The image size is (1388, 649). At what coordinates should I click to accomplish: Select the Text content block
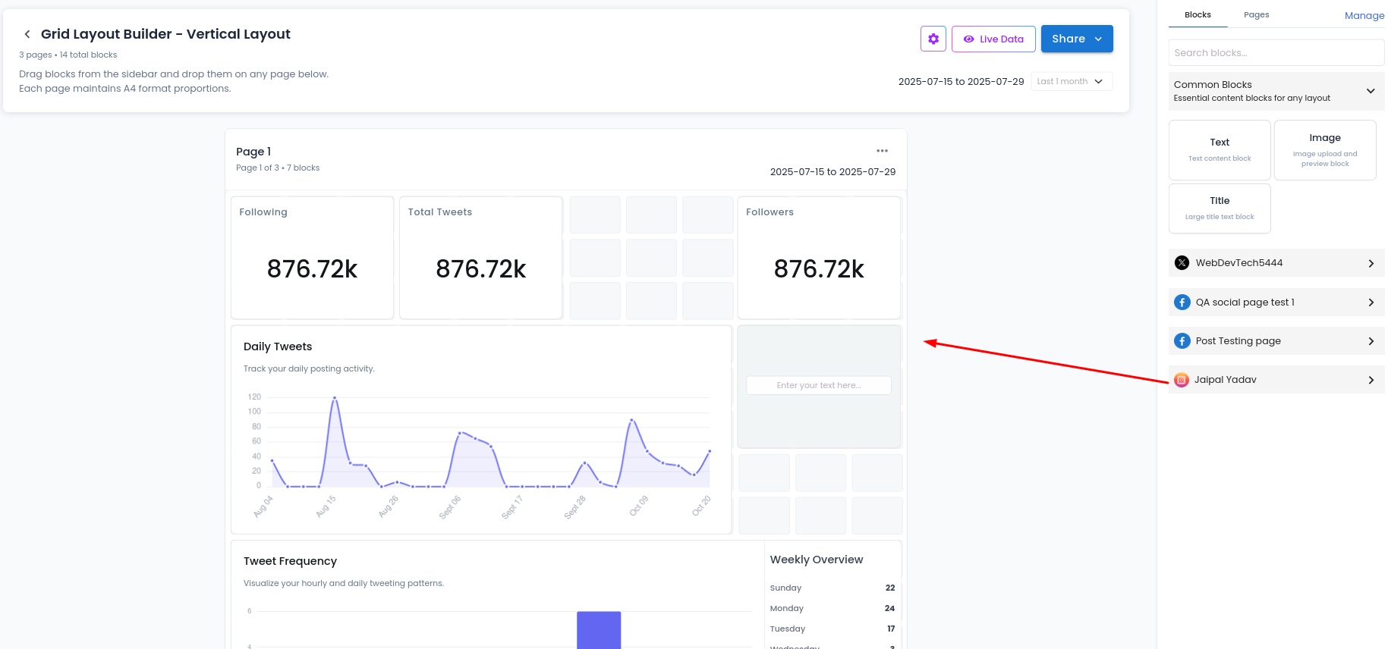(1220, 149)
